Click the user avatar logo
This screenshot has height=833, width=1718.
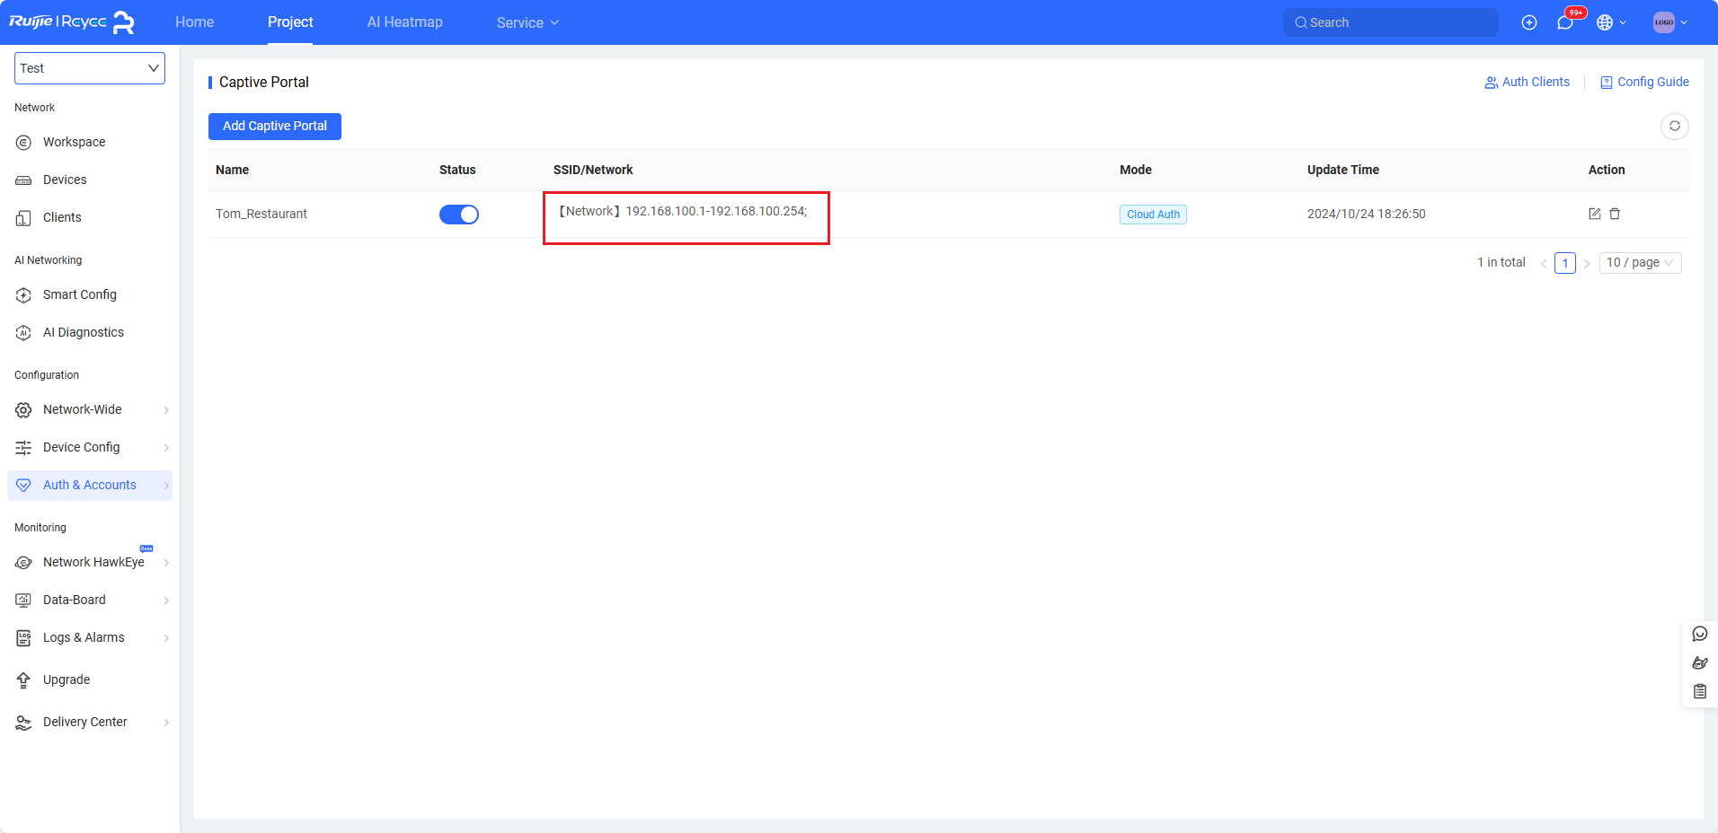(1664, 22)
